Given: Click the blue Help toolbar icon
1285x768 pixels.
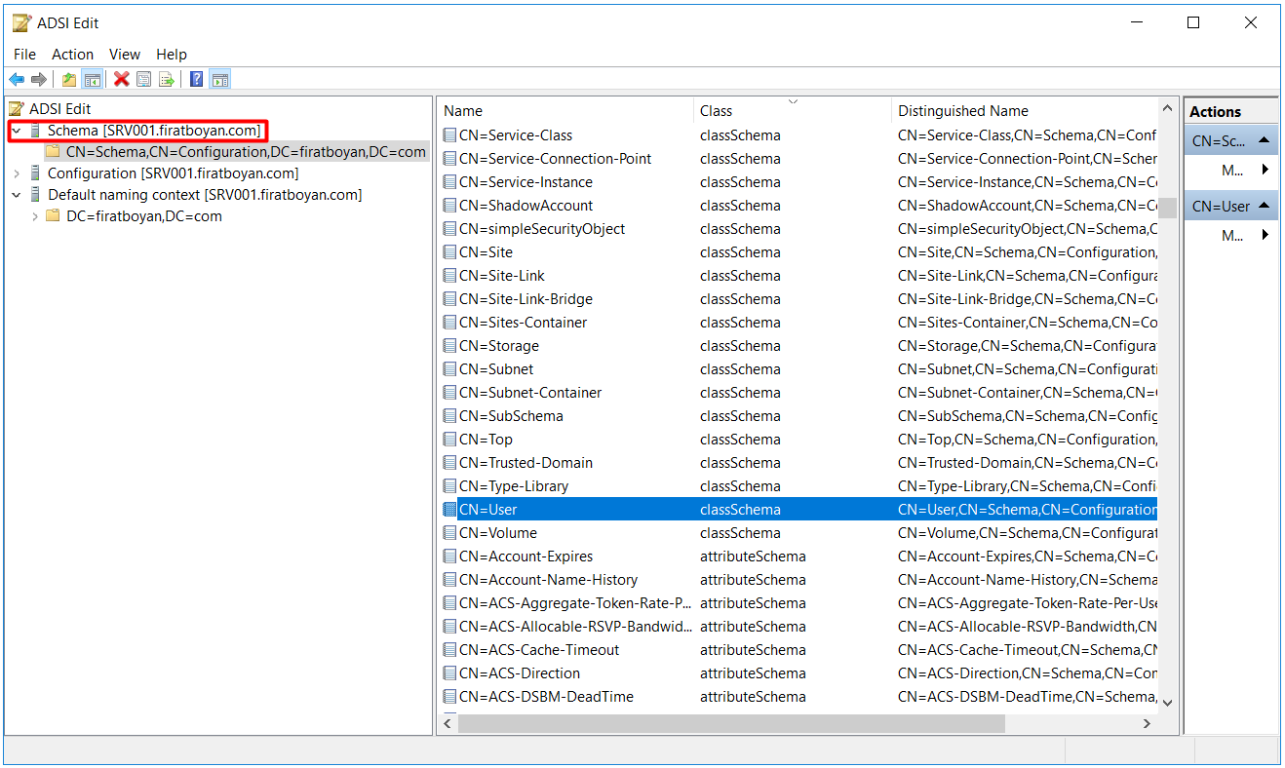Looking at the screenshot, I should (x=197, y=80).
